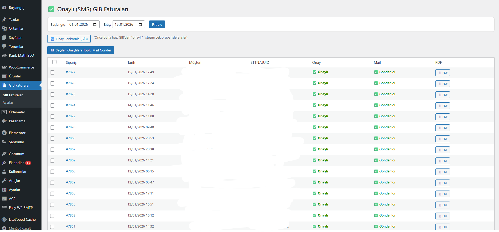Download the PDF for order #7876
The width and height of the screenshot is (499, 232).
[443, 84]
